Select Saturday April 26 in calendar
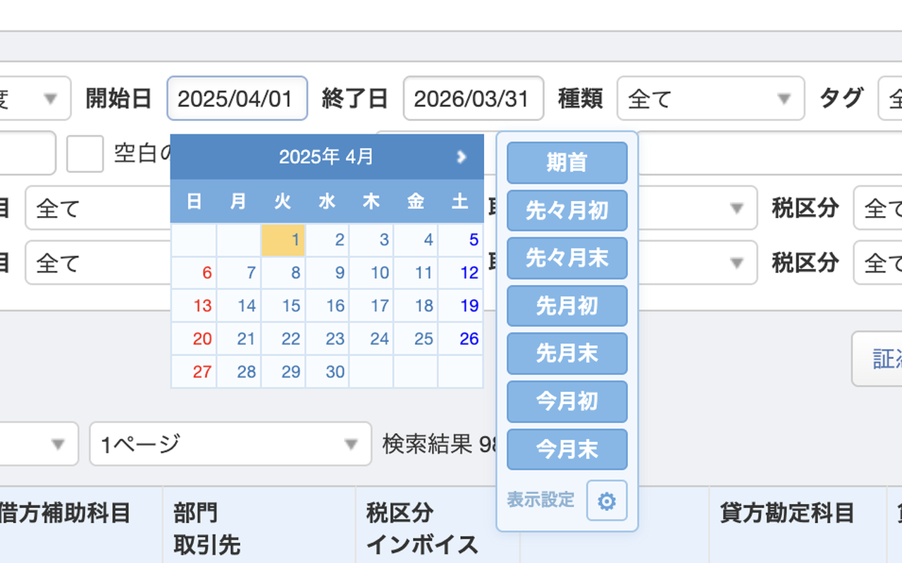 coord(461,339)
